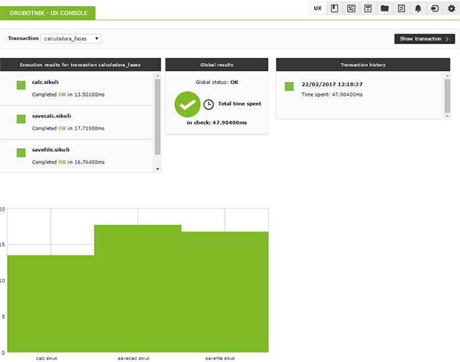Viewport: 460px width, 362px height.
Task: Click 'in check: 47.98400ms' text
Action: pyautogui.click(x=217, y=123)
